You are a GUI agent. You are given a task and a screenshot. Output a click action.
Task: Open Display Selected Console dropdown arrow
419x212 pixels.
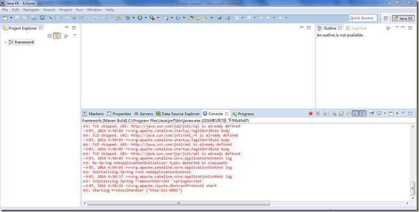coord(385,113)
